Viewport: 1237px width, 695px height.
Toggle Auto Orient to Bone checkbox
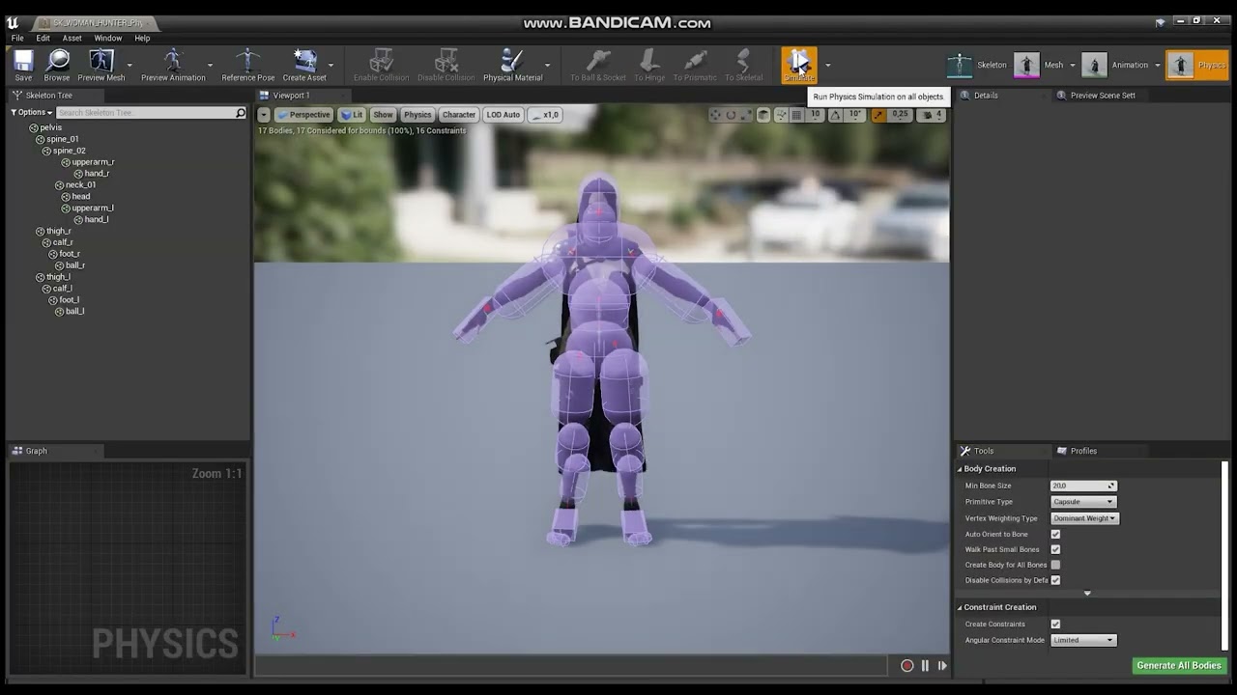(x=1055, y=534)
